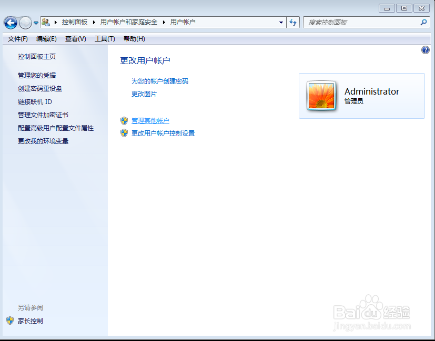Click 更改图片 link
The image size is (435, 341).
point(144,94)
